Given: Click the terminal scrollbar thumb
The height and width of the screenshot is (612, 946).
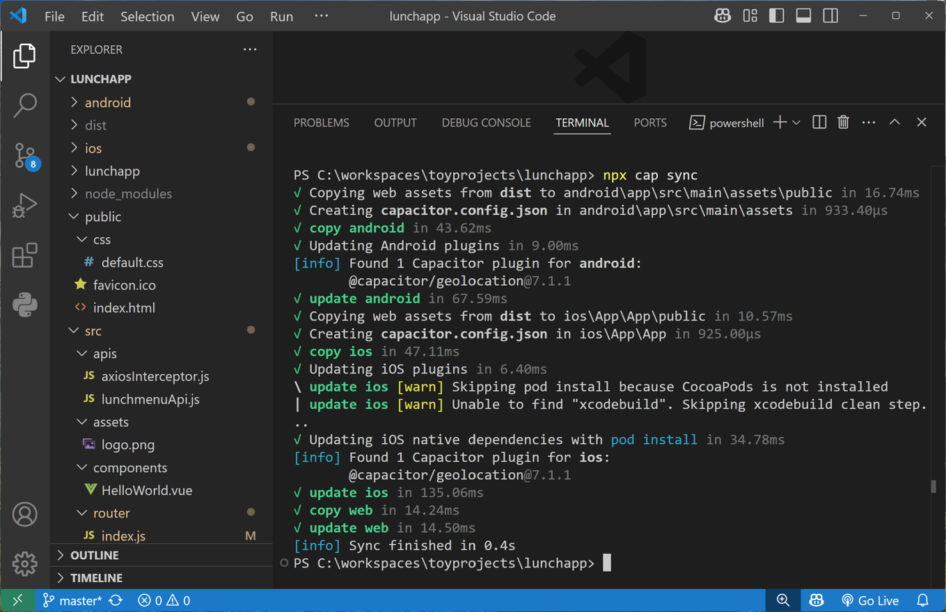Looking at the screenshot, I should click(933, 486).
